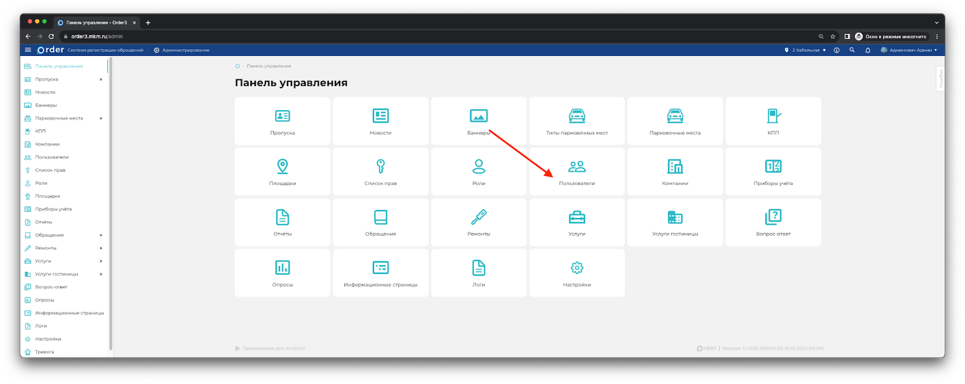Open the Настройки gear icon tile
965x384 pixels.
pos(577,273)
